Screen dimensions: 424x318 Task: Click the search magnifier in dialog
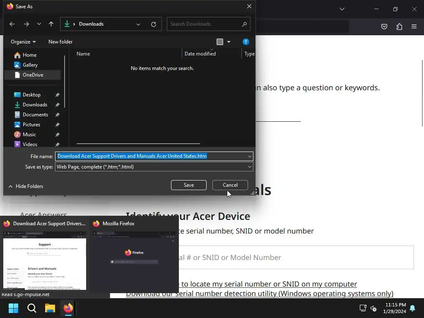click(x=244, y=24)
